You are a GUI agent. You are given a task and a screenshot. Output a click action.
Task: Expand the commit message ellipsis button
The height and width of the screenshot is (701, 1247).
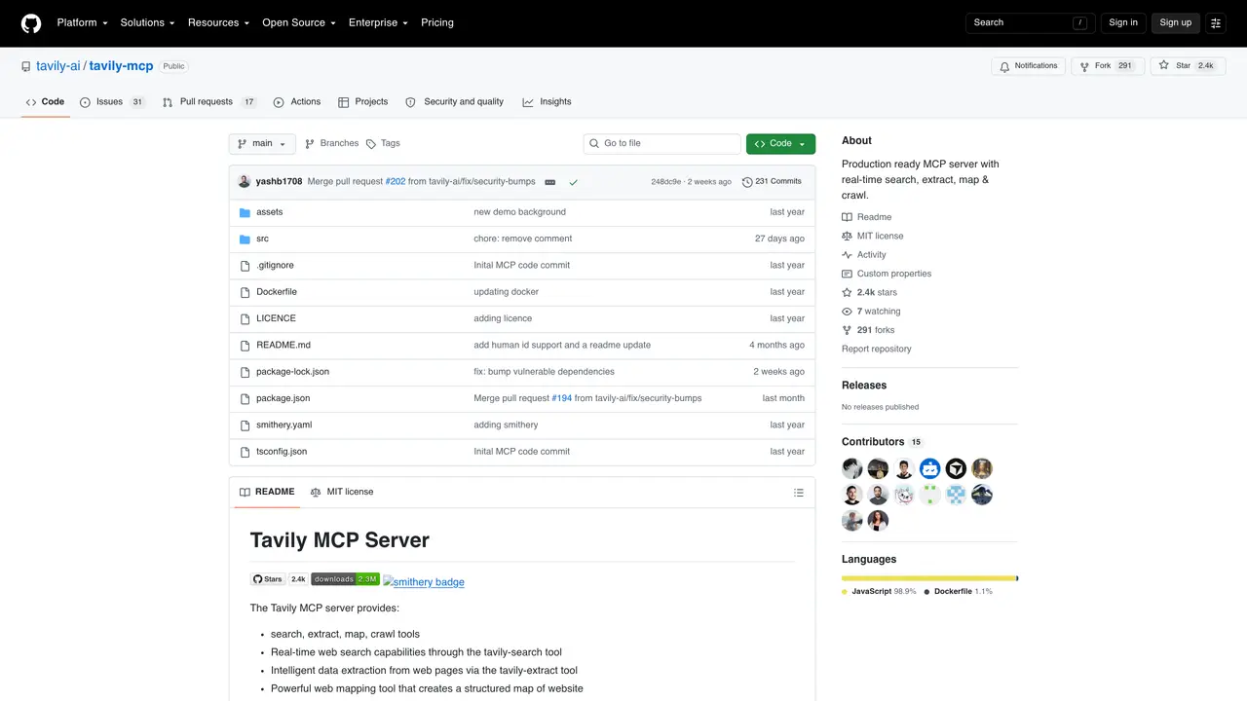[550, 182]
